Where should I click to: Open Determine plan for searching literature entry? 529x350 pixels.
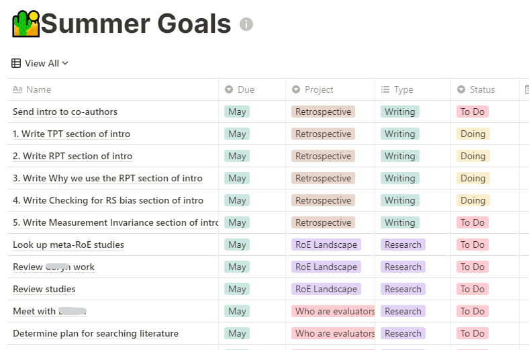pyautogui.click(x=95, y=333)
